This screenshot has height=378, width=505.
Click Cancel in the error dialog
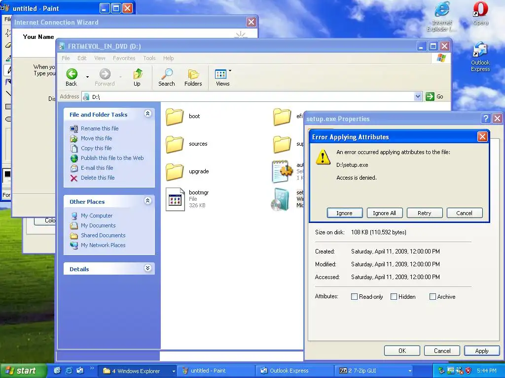pyautogui.click(x=465, y=213)
